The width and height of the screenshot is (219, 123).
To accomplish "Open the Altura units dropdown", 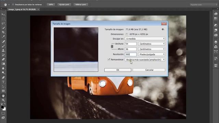I will [x=152, y=49].
